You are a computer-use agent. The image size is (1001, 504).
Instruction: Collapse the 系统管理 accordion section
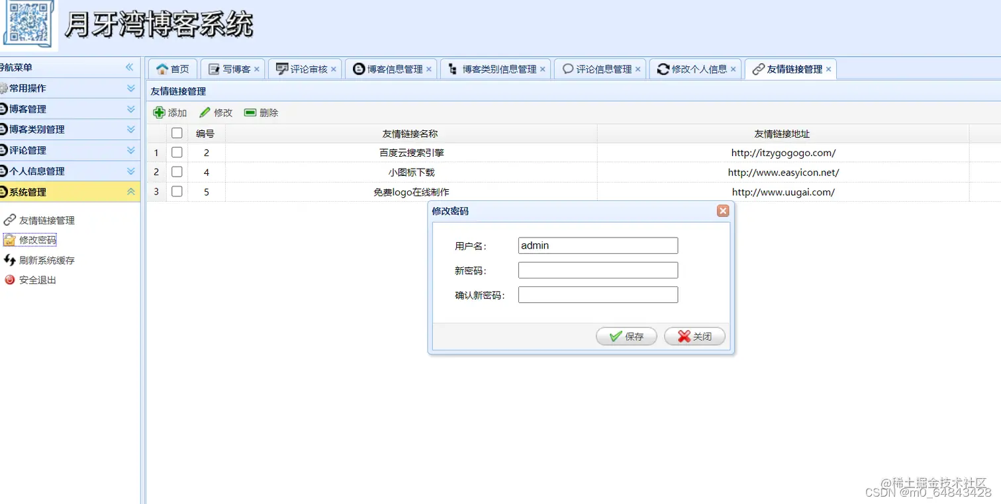click(x=131, y=192)
